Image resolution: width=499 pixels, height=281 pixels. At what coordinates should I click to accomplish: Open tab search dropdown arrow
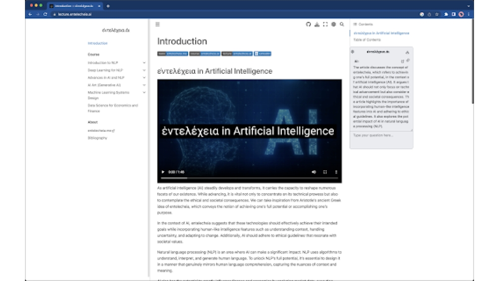coord(469,6)
